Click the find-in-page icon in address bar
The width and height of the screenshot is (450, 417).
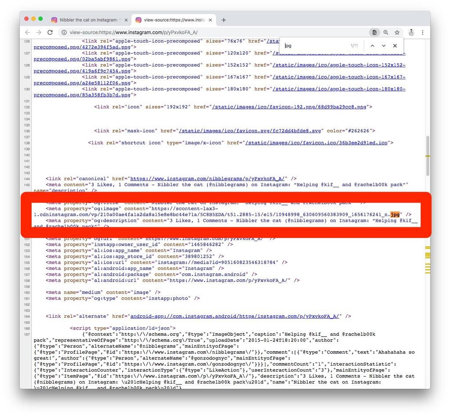click(374, 32)
